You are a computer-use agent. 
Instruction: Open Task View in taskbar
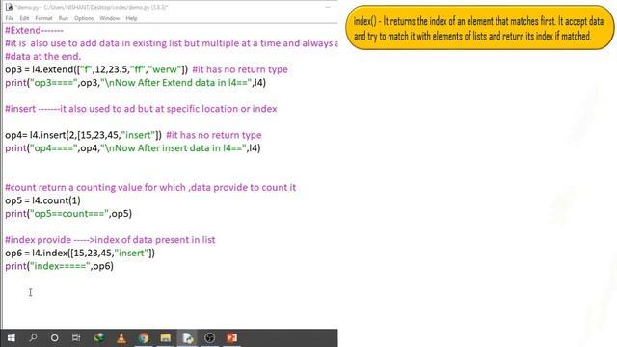(x=76, y=338)
